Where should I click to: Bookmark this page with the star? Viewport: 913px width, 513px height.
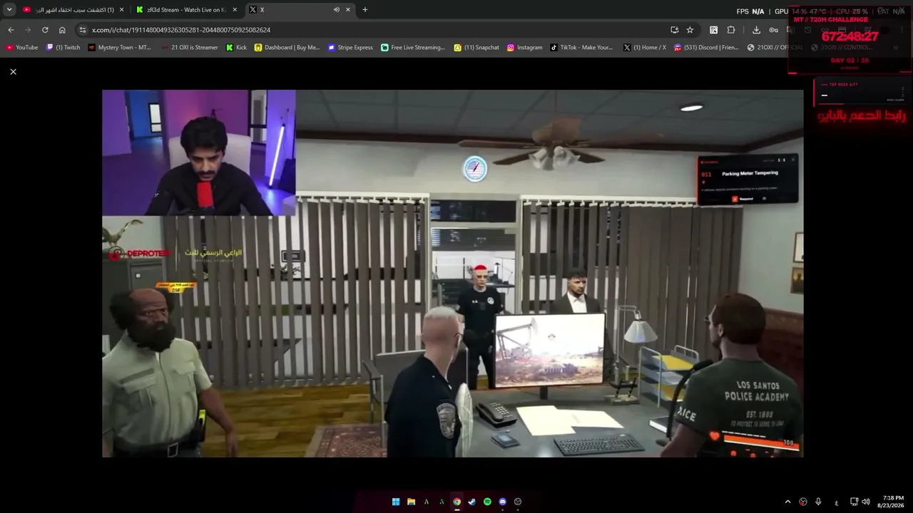(x=690, y=30)
